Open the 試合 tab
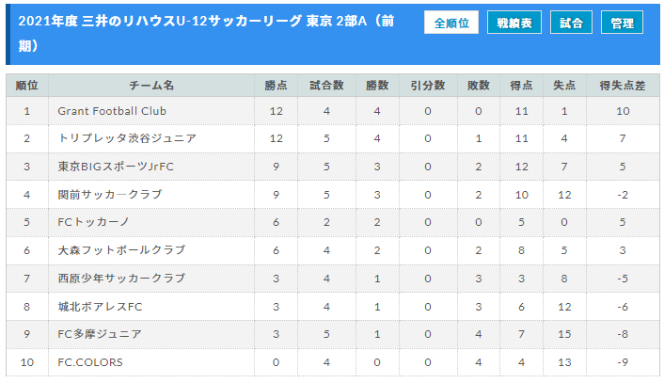Viewport: 664px width, 383px height. point(571,23)
